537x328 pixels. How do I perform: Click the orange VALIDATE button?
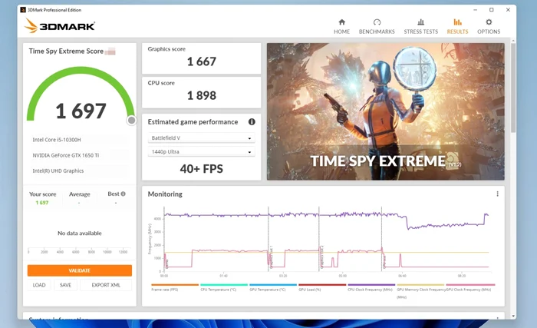tap(80, 270)
